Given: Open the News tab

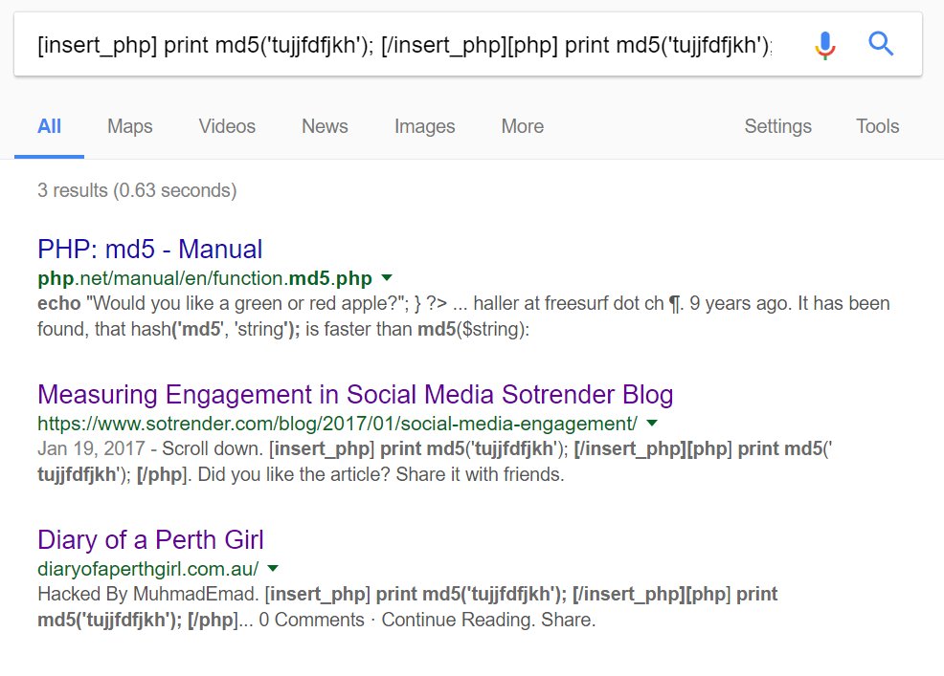Looking at the screenshot, I should 325,126.
